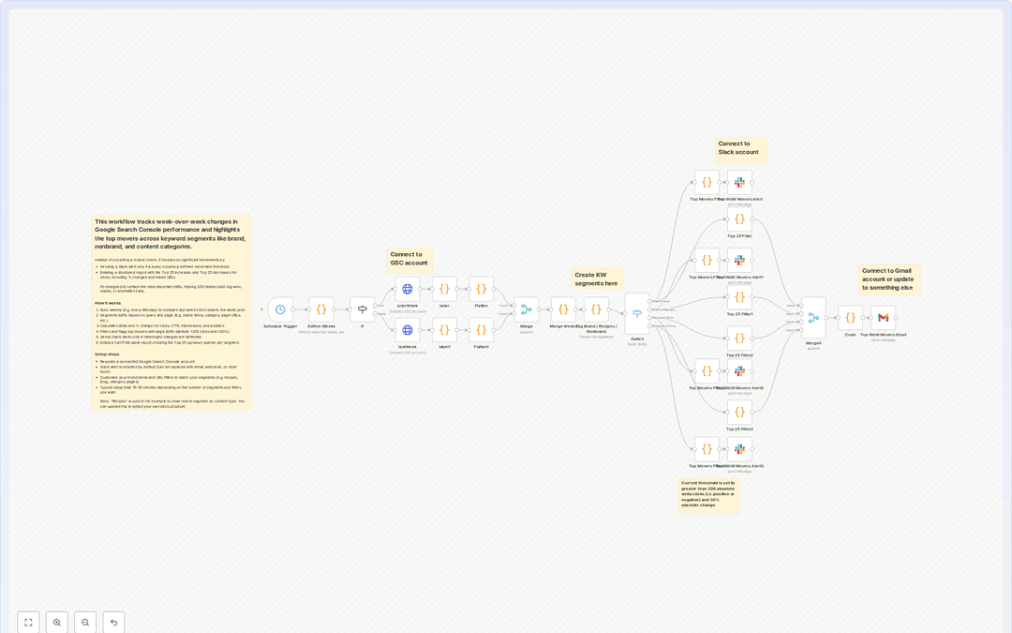Image resolution: width=1012 pixels, height=633 pixels.
Task: Open the priorWeek Google Search Console node
Action: (408, 288)
